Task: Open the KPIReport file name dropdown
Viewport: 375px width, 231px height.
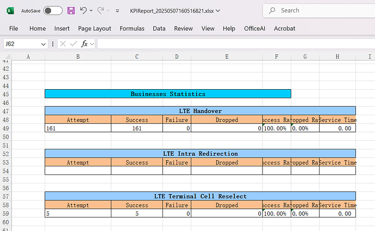Action: point(218,11)
